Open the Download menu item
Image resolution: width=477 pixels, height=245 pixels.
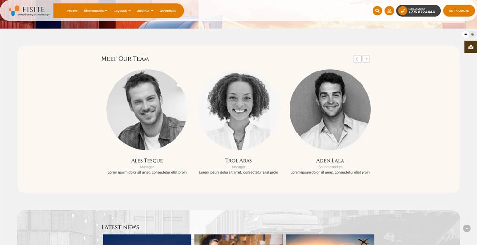pos(168,10)
